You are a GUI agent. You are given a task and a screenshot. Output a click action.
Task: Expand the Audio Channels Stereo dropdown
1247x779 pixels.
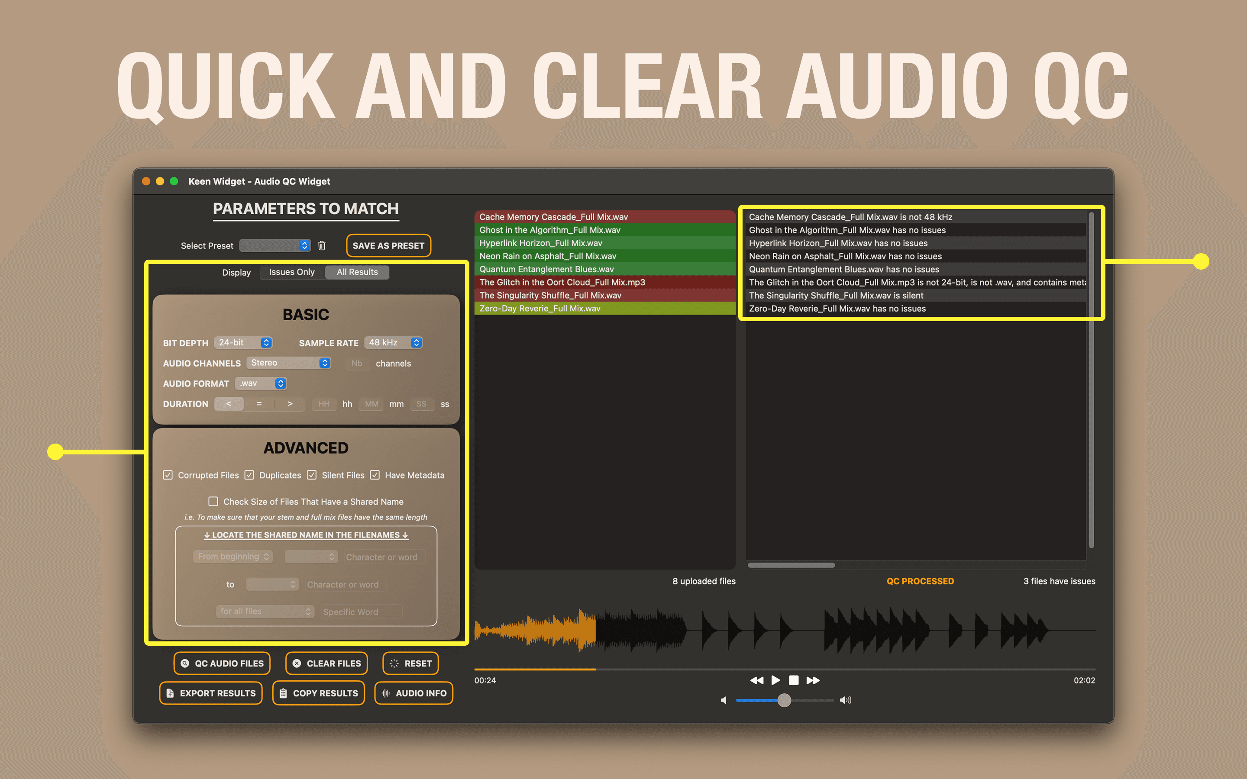pyautogui.click(x=288, y=363)
